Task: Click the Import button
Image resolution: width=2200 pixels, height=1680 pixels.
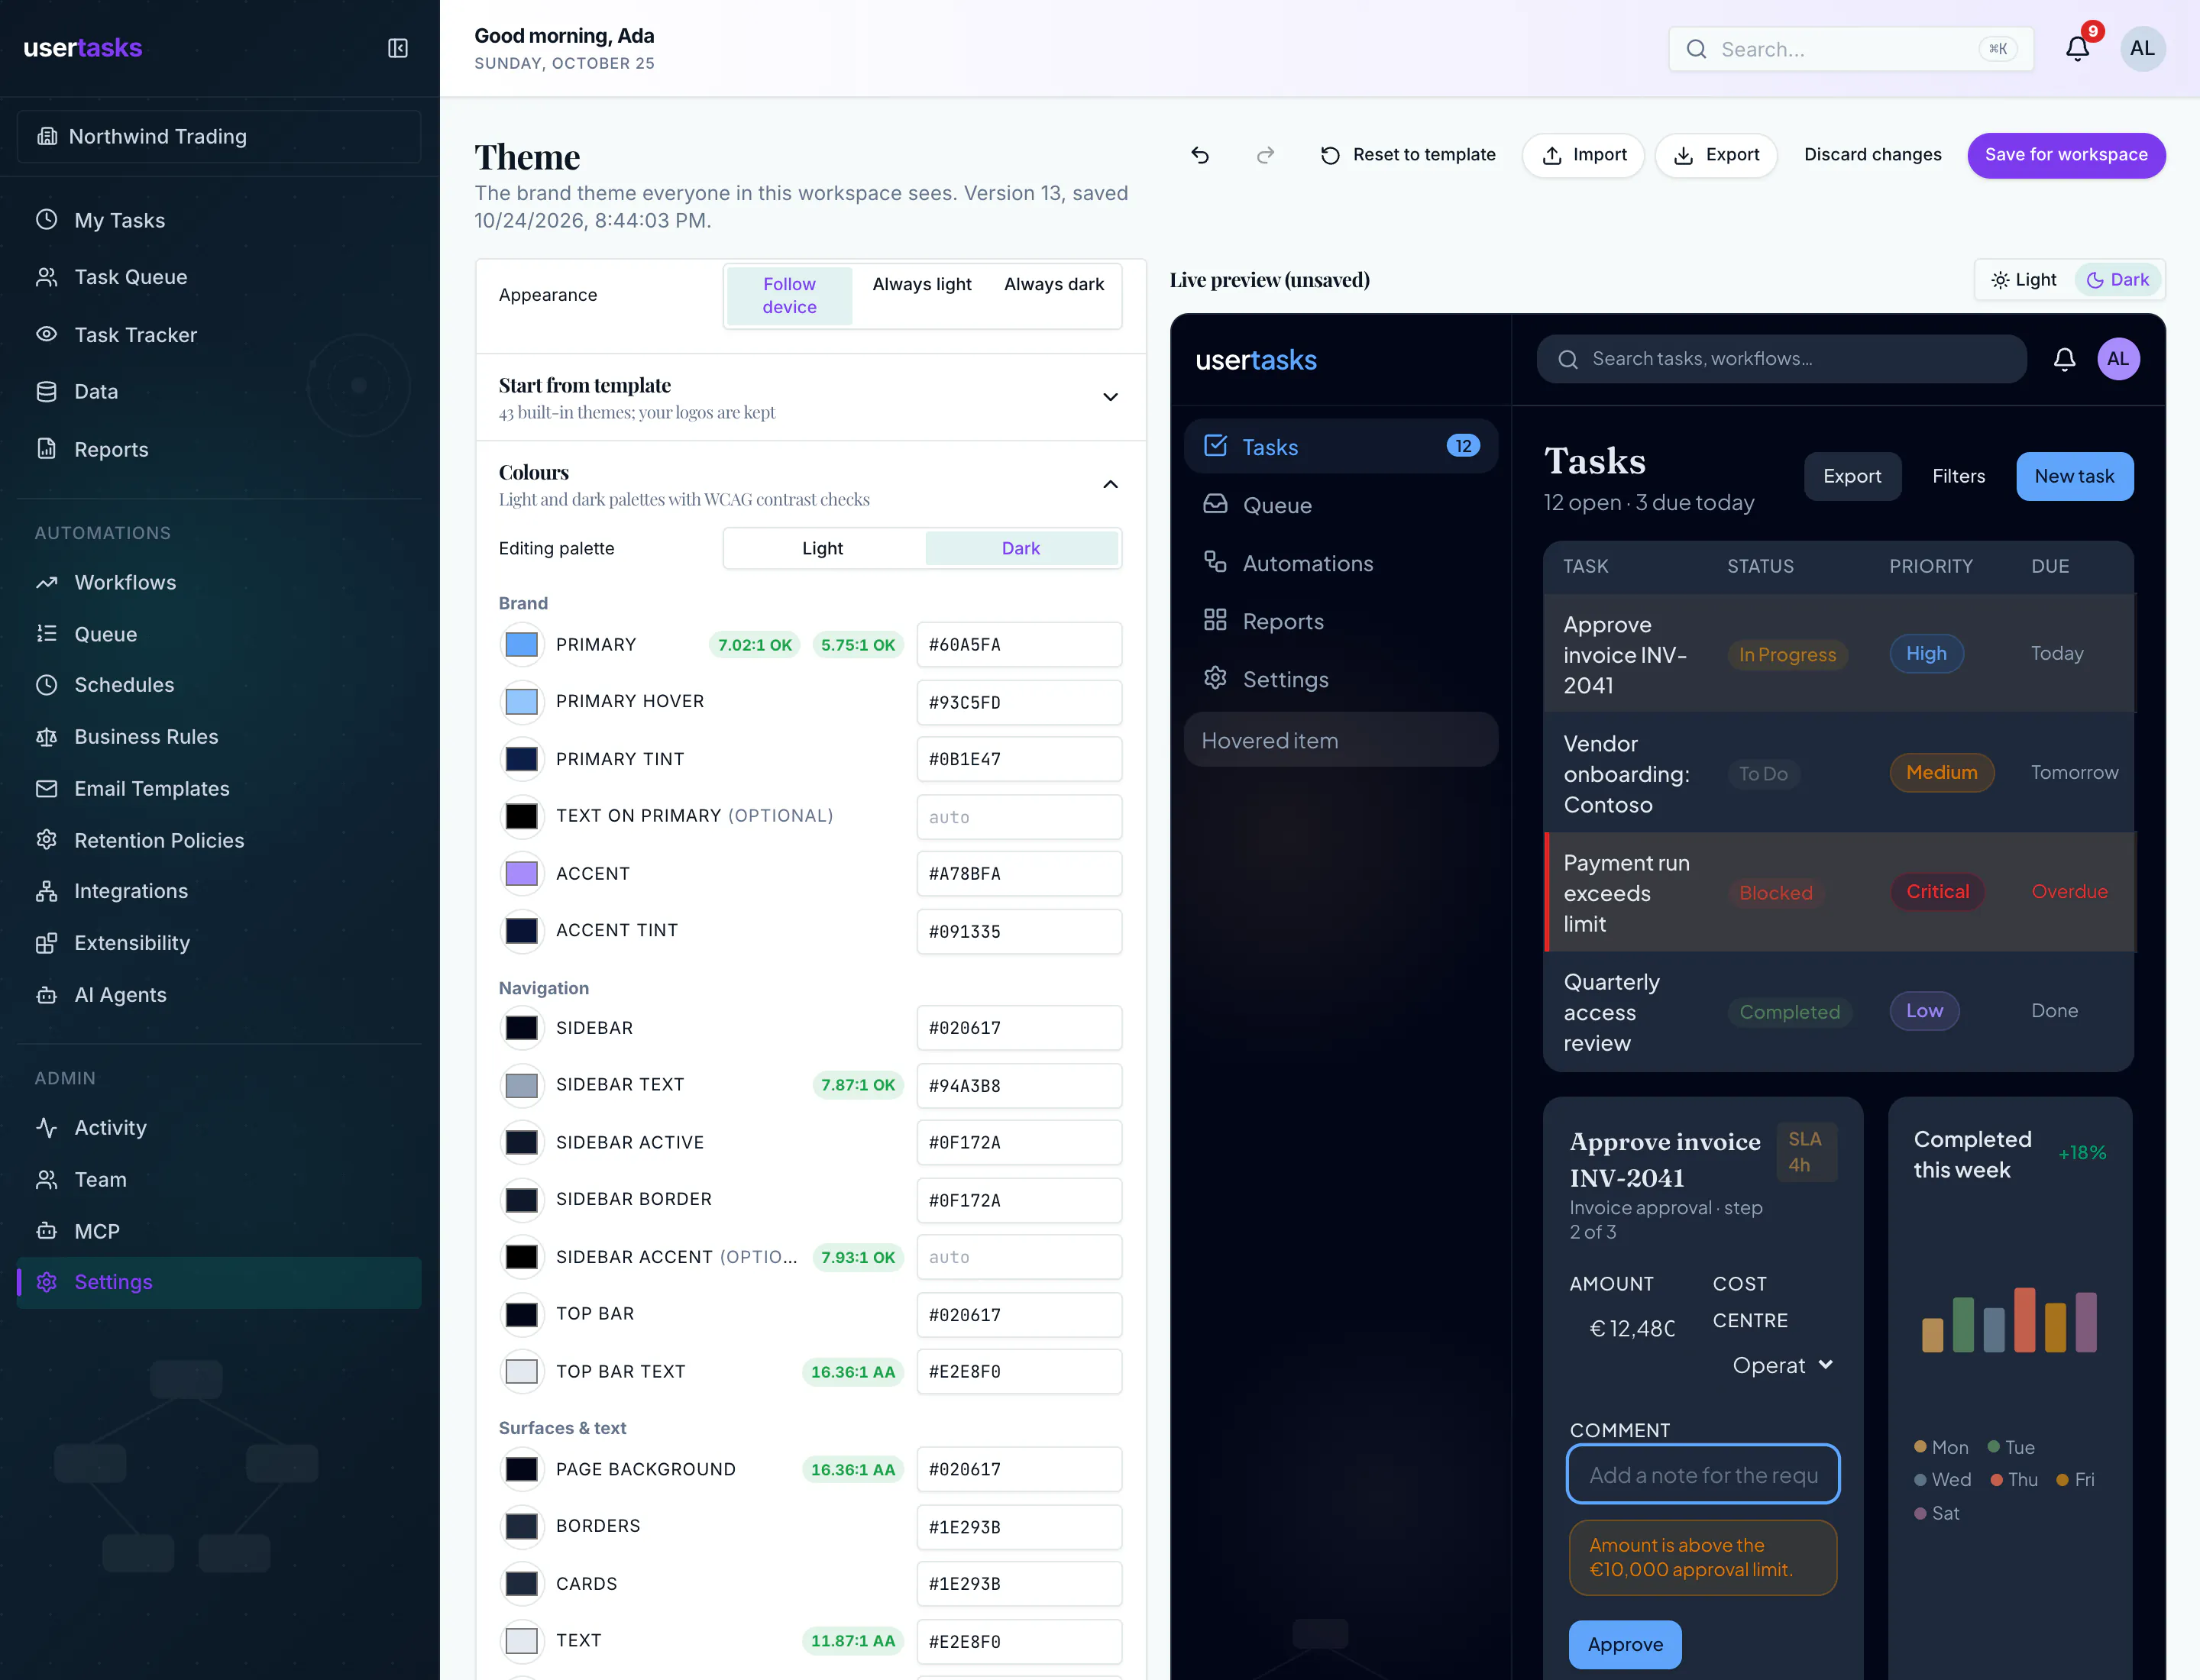Action: coord(1583,155)
